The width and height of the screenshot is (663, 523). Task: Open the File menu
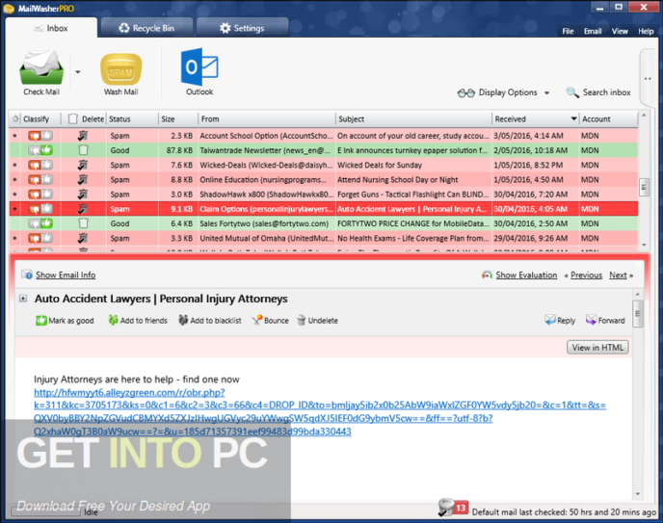pyautogui.click(x=568, y=31)
